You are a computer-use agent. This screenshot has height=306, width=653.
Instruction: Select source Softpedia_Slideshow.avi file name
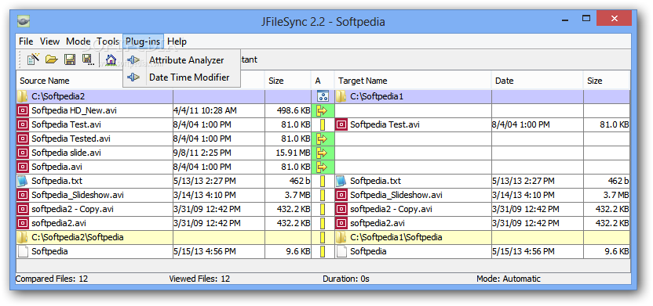78,195
